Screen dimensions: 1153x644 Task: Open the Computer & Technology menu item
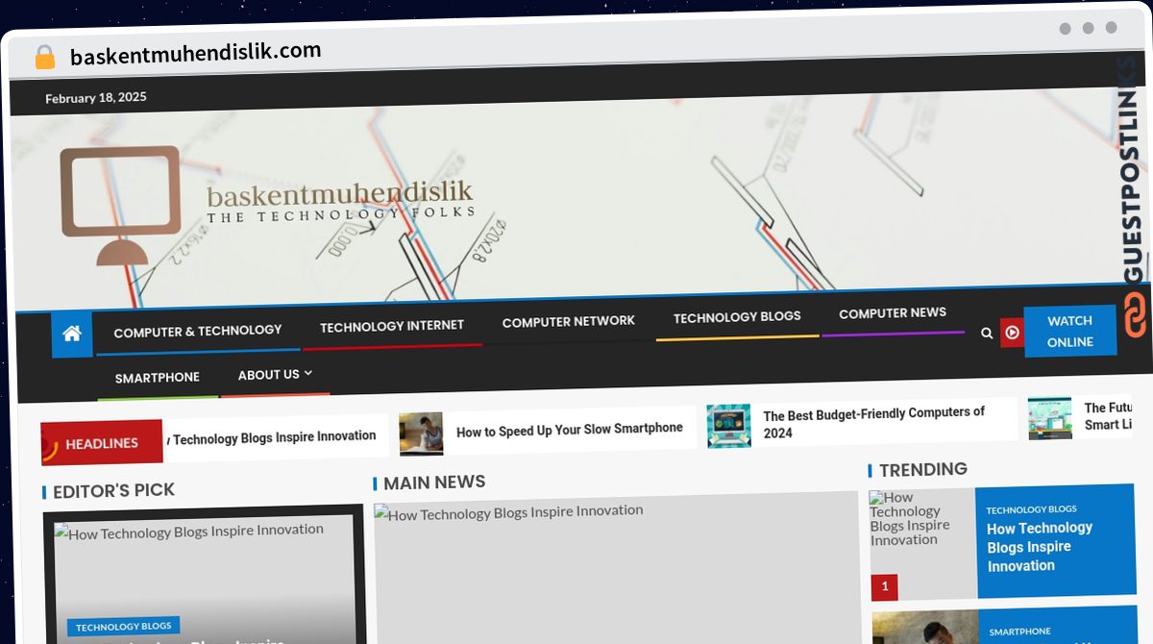pos(198,331)
